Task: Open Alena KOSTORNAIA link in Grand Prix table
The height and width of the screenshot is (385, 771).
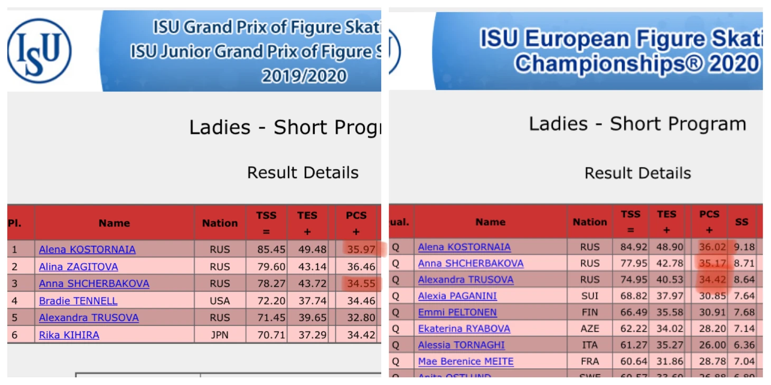Action: pyautogui.click(x=87, y=249)
